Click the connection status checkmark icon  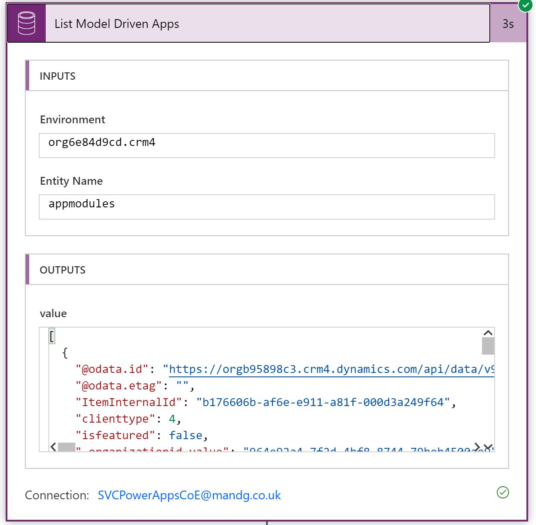(x=502, y=492)
